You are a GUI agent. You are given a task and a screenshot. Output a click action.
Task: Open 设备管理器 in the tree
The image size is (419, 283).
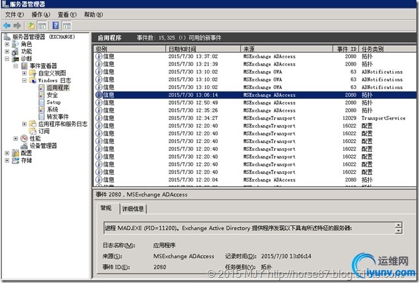(43, 146)
